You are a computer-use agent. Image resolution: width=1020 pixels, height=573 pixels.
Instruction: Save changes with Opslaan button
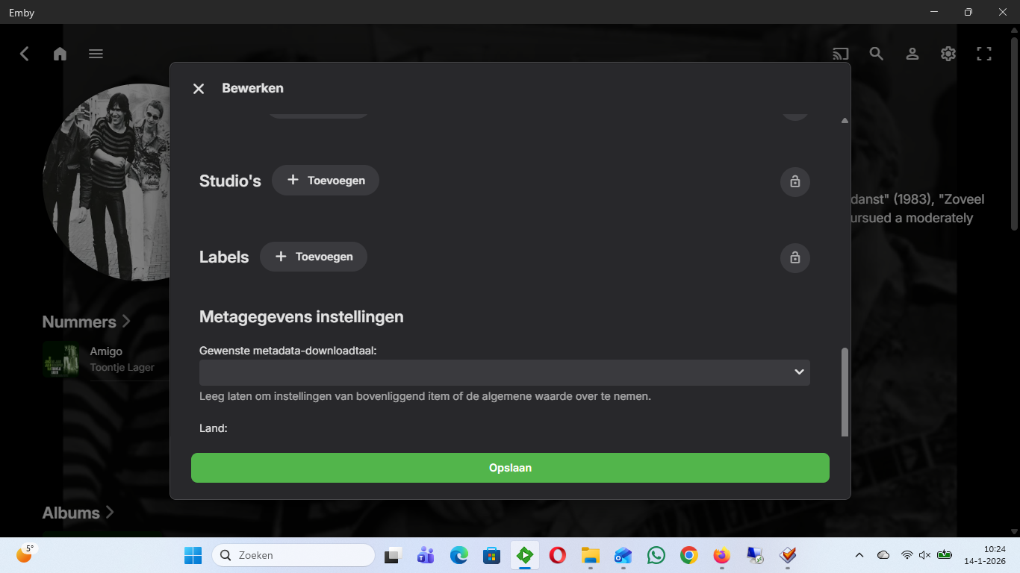click(x=510, y=468)
